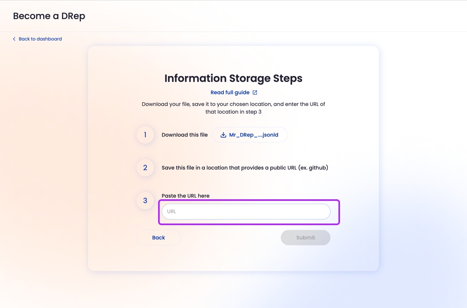Focus the URL input field
The height and width of the screenshot is (308, 467).
tap(246, 211)
